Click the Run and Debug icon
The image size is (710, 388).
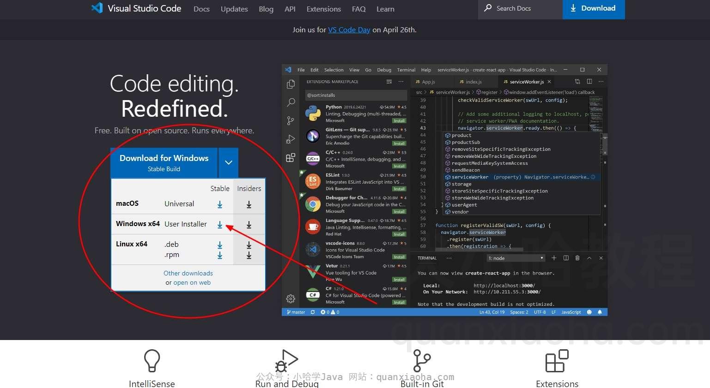286,360
